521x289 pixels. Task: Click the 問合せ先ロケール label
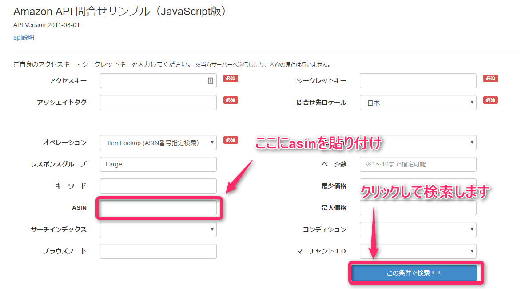[x=321, y=103]
